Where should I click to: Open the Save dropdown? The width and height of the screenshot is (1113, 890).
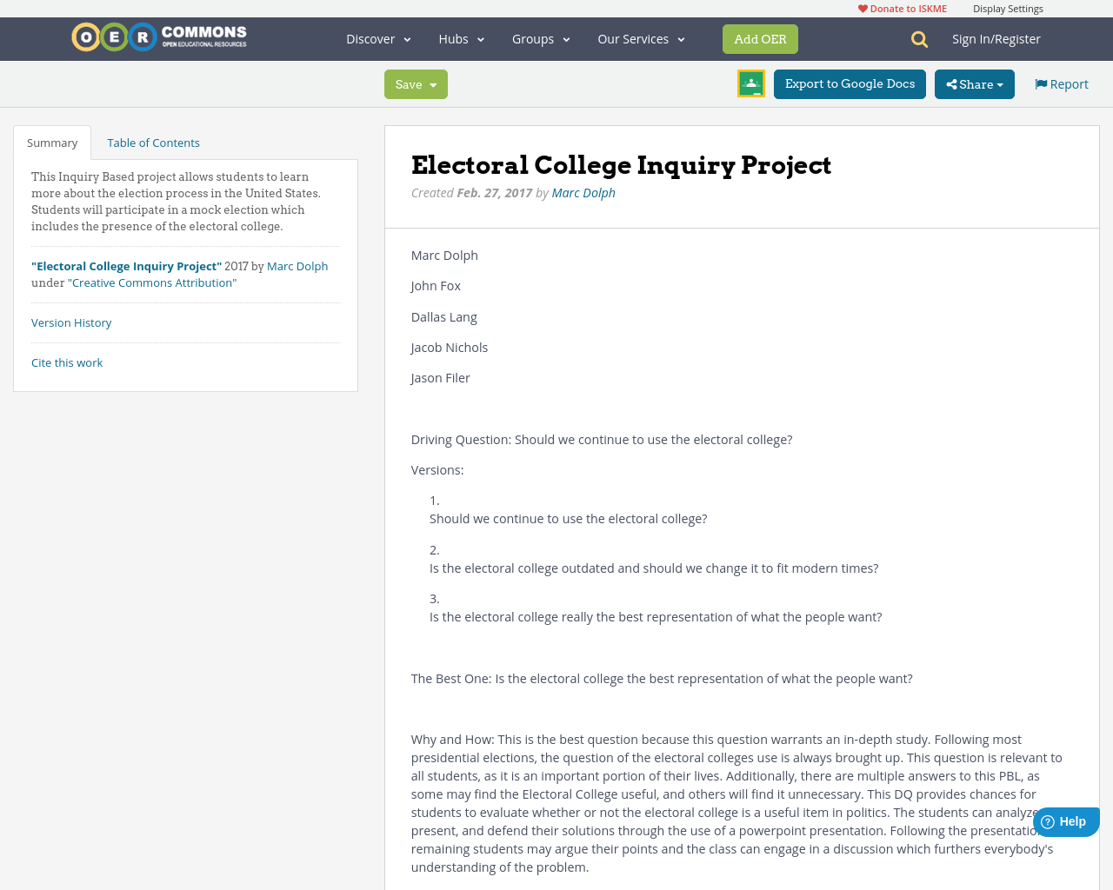click(415, 83)
